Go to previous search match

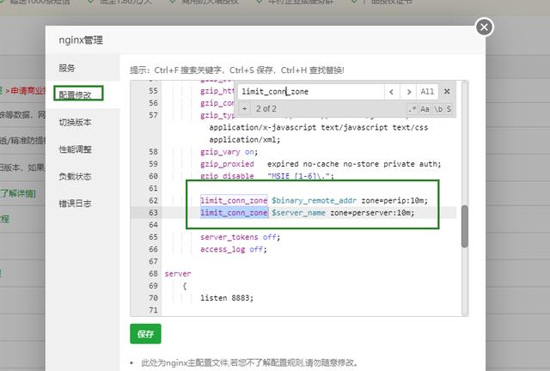[392, 91]
